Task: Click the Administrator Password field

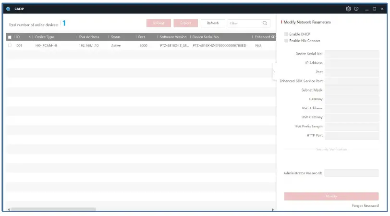Action: click(x=351, y=173)
